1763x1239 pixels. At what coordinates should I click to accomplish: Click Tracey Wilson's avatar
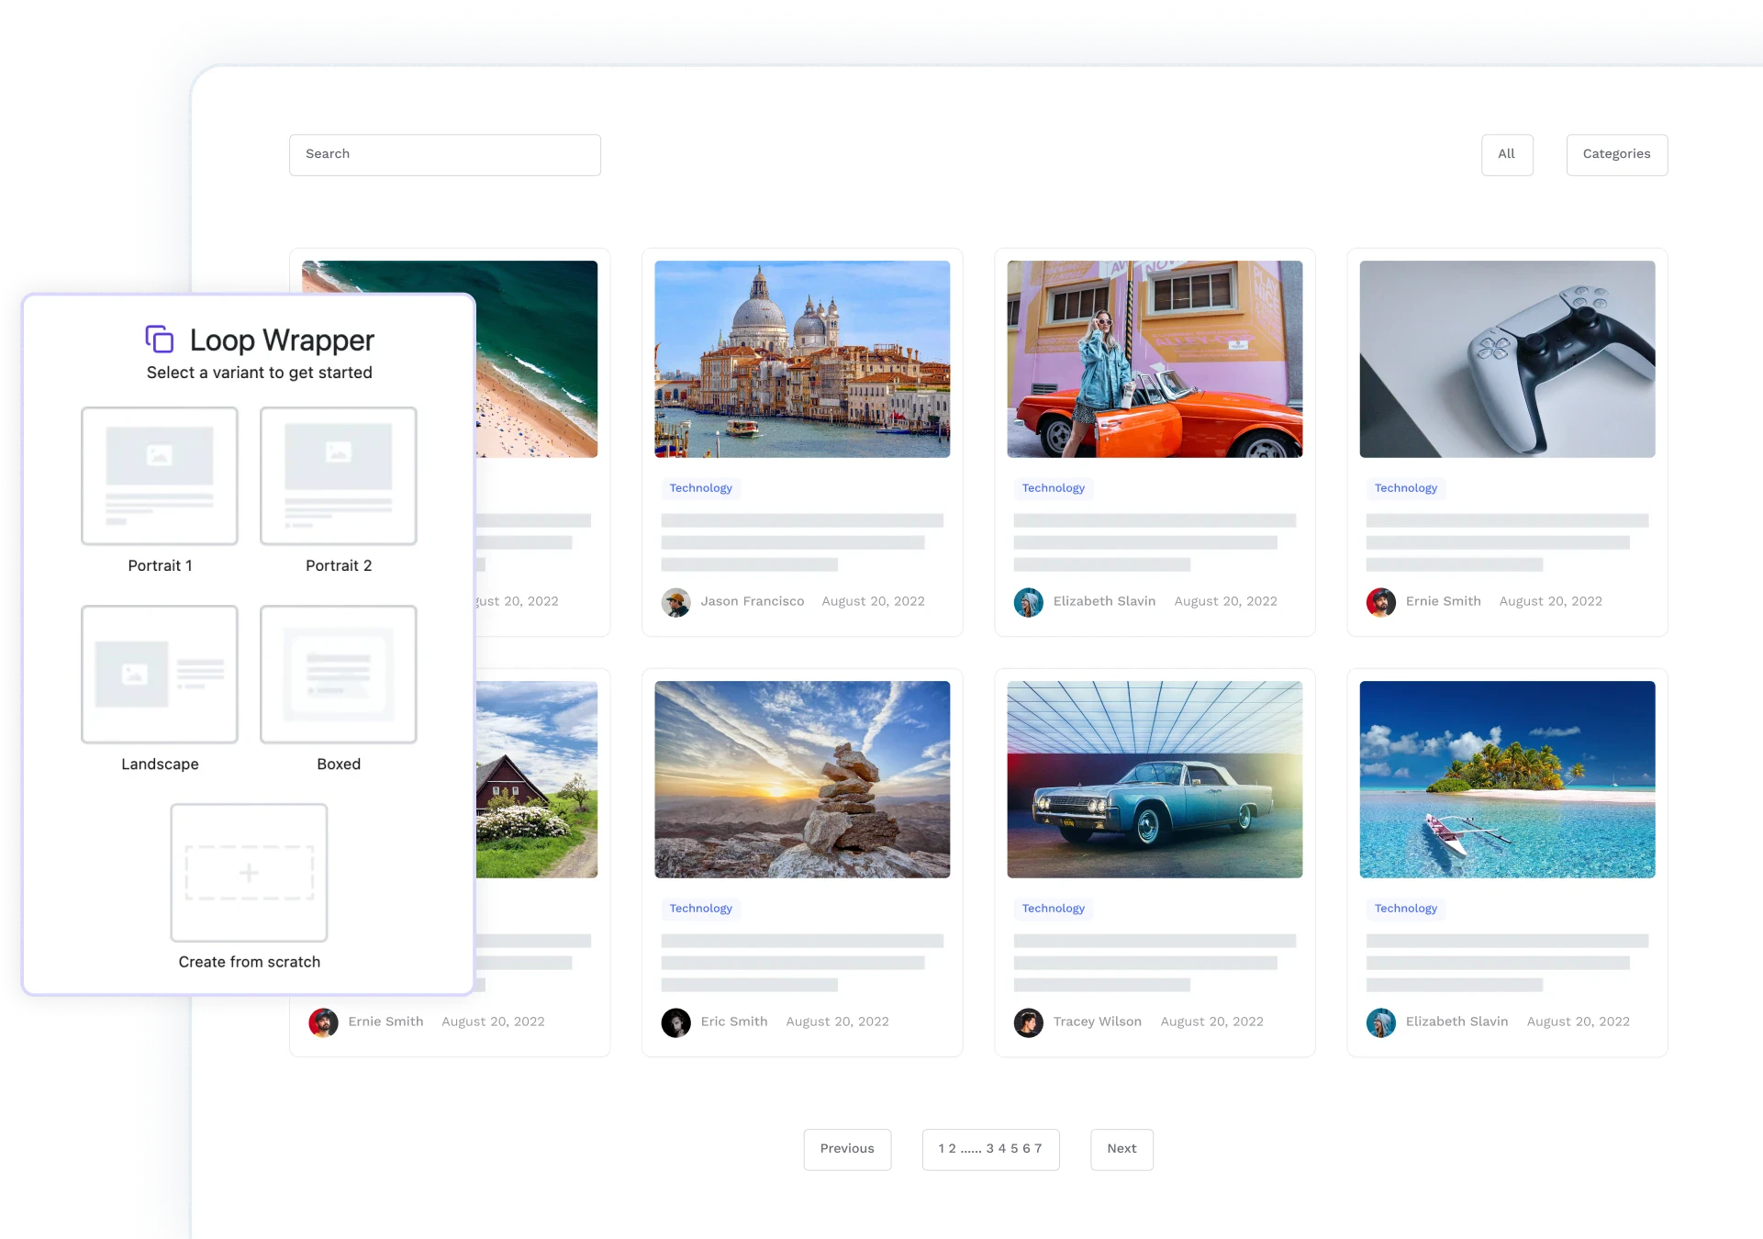[x=1029, y=1022]
